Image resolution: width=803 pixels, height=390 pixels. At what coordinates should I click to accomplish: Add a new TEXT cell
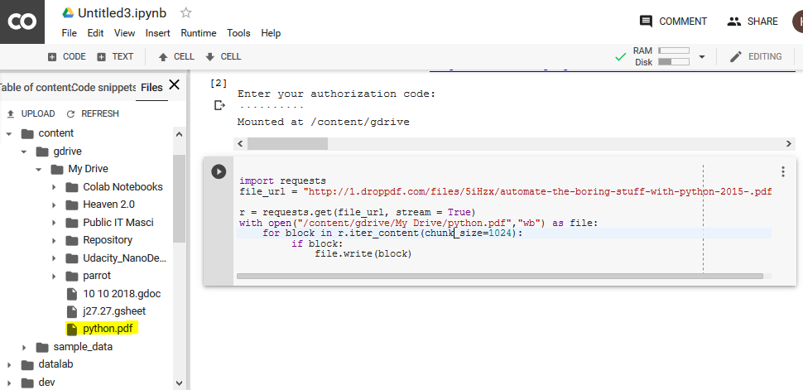(x=115, y=56)
